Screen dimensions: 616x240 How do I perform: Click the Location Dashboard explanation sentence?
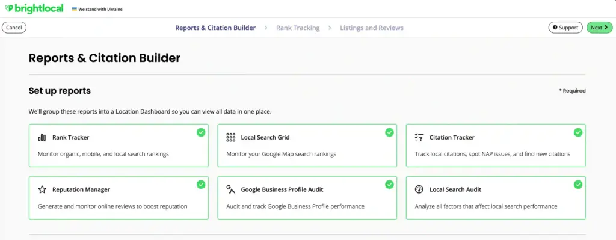pos(150,111)
